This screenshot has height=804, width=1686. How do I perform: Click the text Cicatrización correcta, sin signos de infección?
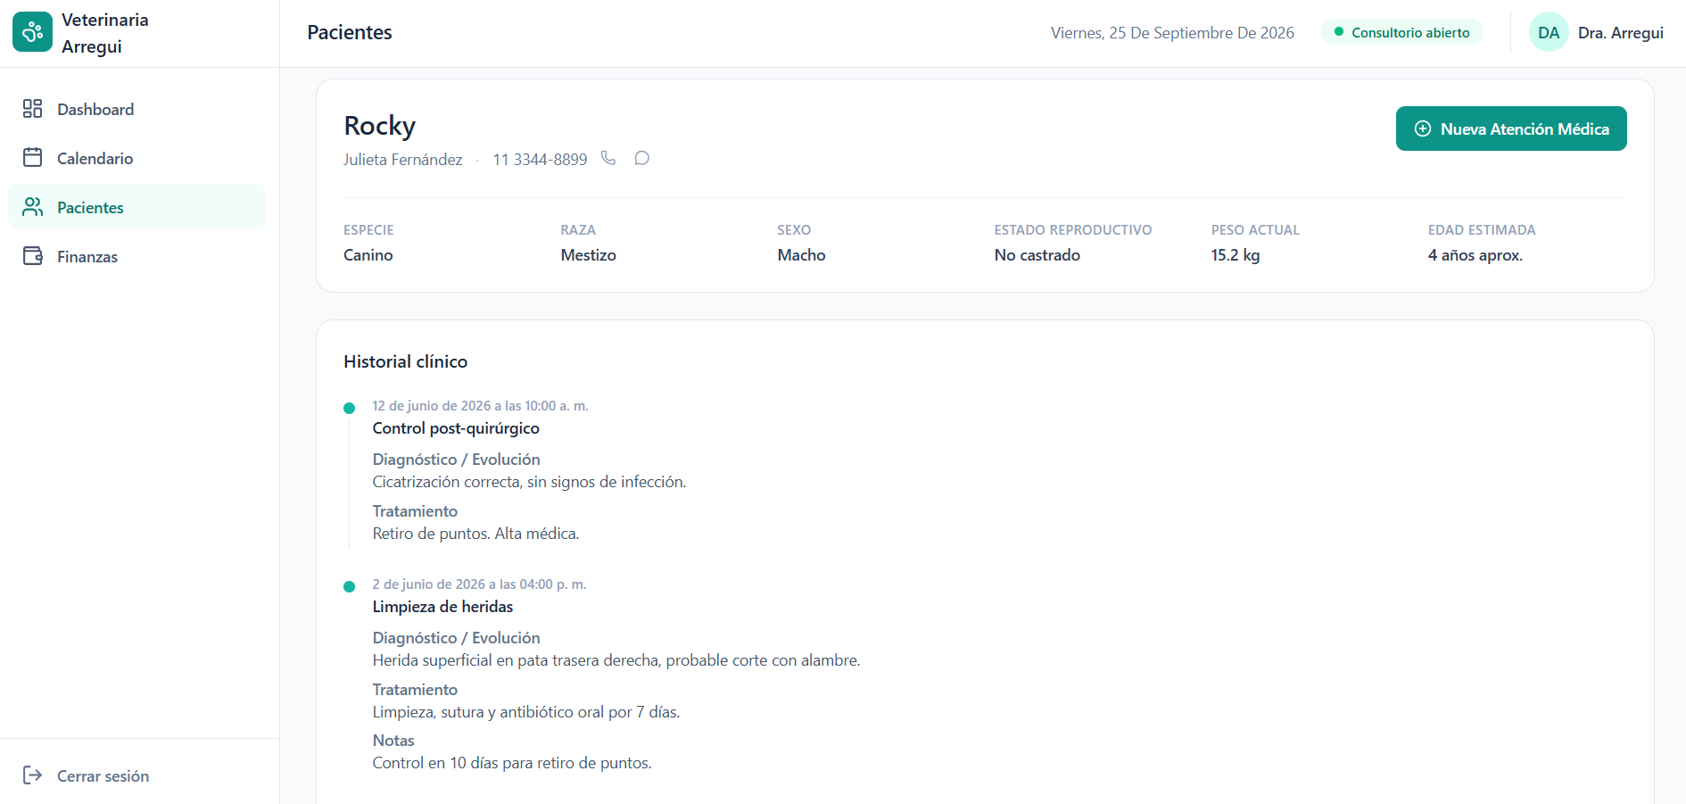click(529, 482)
